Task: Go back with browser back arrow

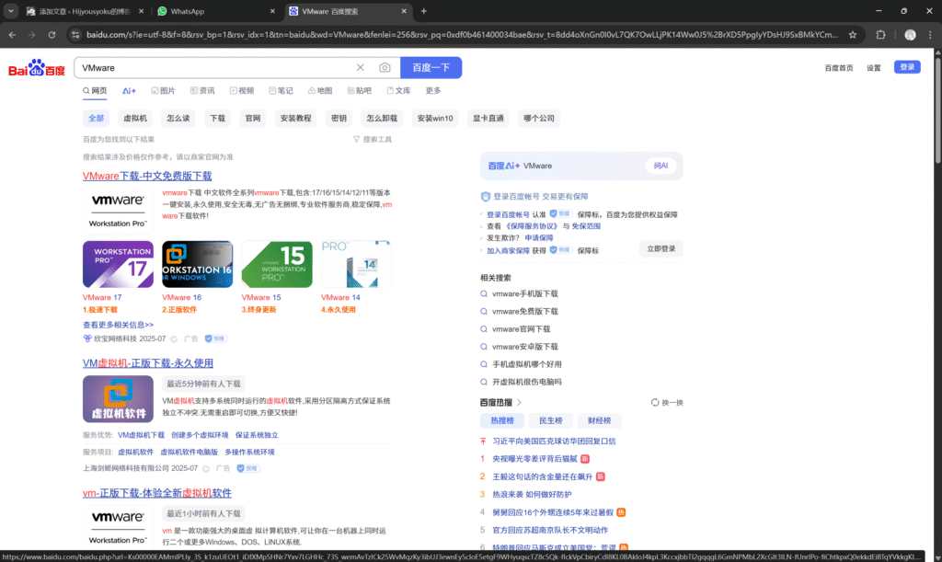Action: (x=12, y=35)
